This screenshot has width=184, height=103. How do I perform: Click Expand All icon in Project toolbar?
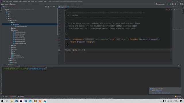(48, 7)
